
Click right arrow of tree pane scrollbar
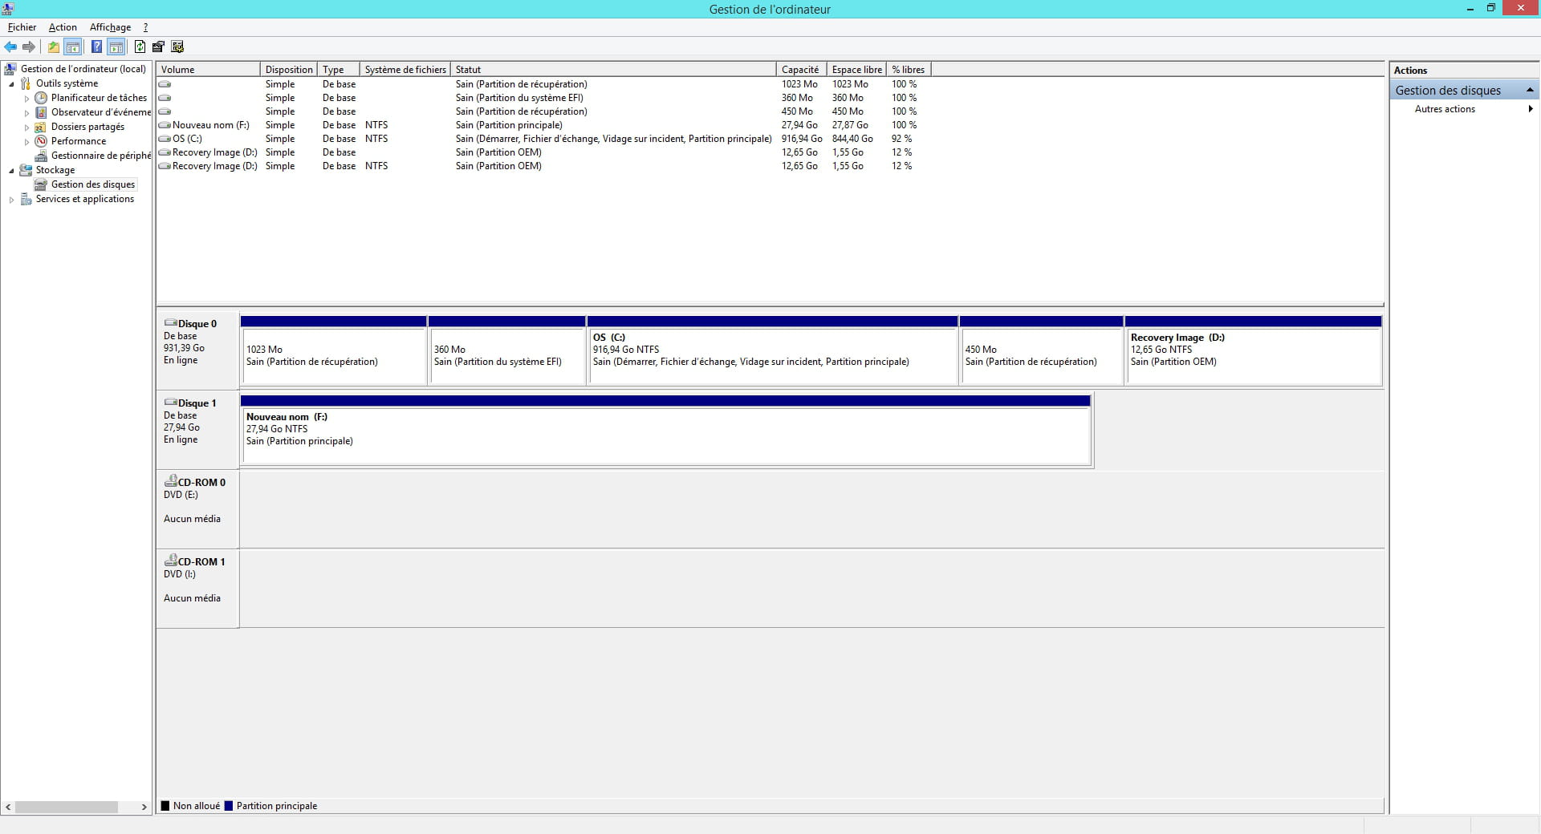(144, 807)
